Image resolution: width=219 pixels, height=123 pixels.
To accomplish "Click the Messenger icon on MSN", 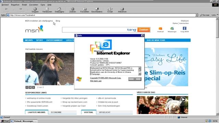I will tap(172, 28).
